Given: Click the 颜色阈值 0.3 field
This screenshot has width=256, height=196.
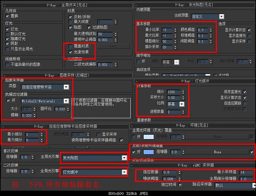Looking at the screenshot, I should click(203, 30).
